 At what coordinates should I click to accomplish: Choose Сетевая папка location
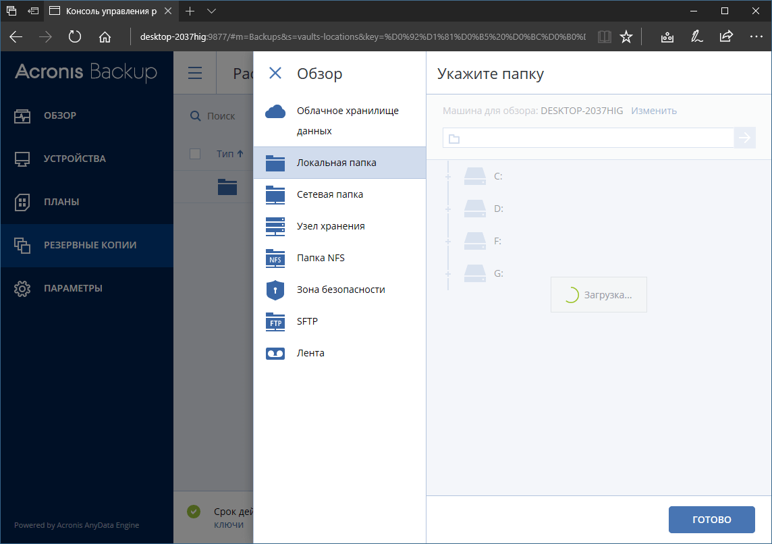point(339,194)
